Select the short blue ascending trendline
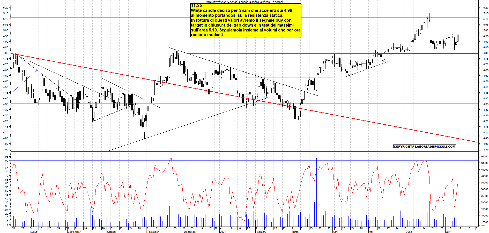Screen dimensions: 489x233 [x=24, y=82]
